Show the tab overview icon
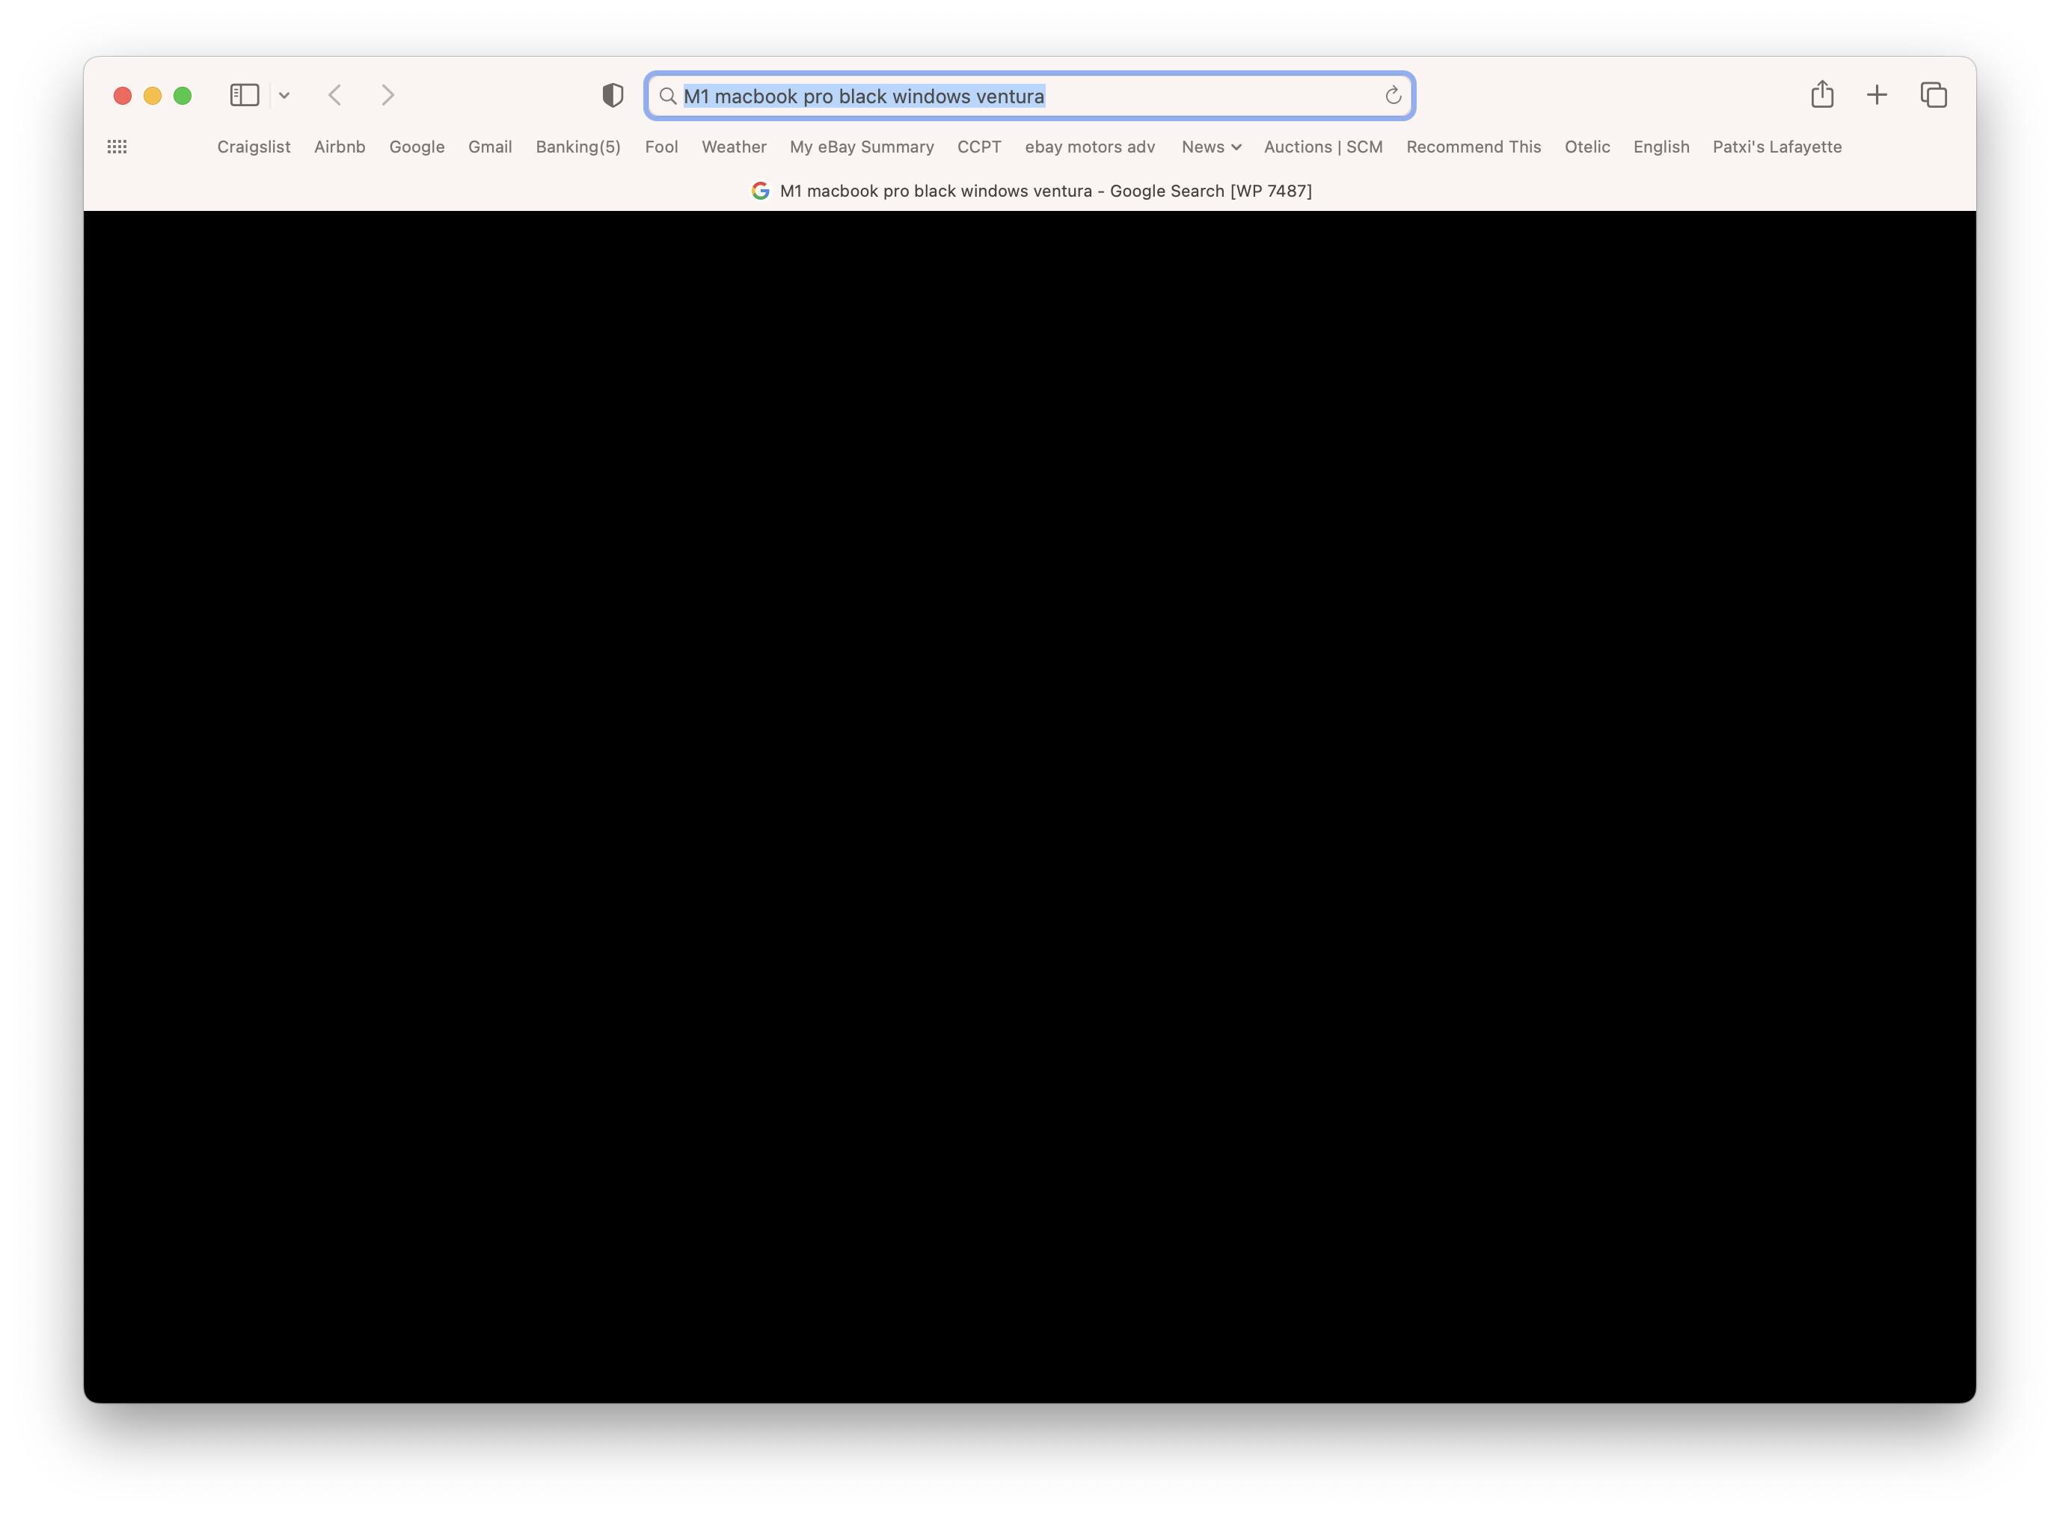 click(1934, 95)
